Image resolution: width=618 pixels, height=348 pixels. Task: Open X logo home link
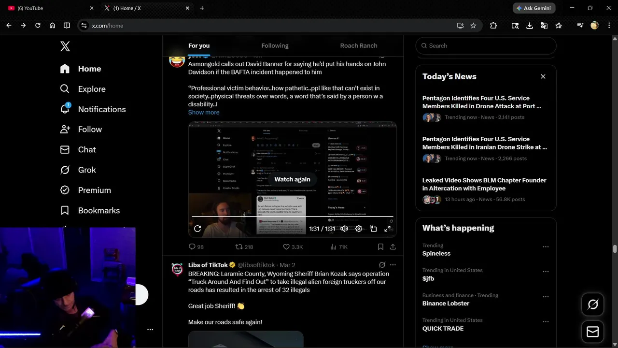[x=65, y=46]
